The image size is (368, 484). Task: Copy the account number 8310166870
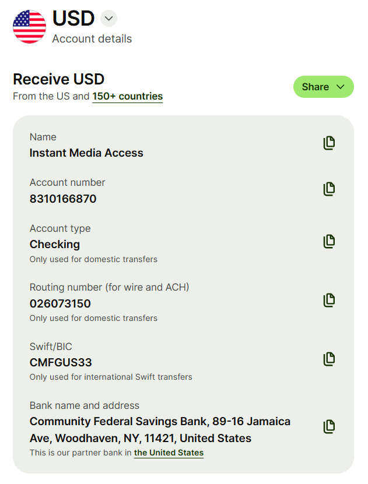point(329,189)
